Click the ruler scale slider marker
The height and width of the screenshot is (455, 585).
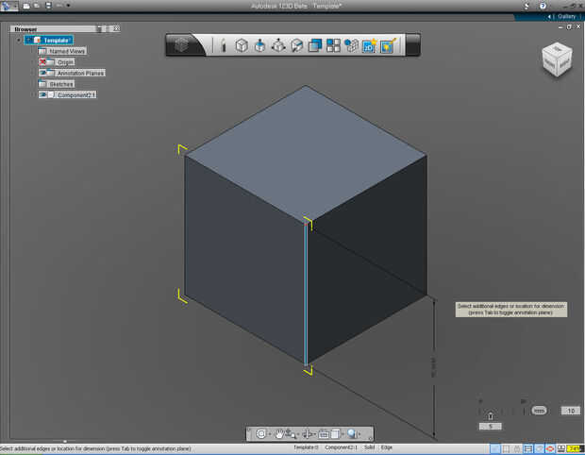(490, 415)
